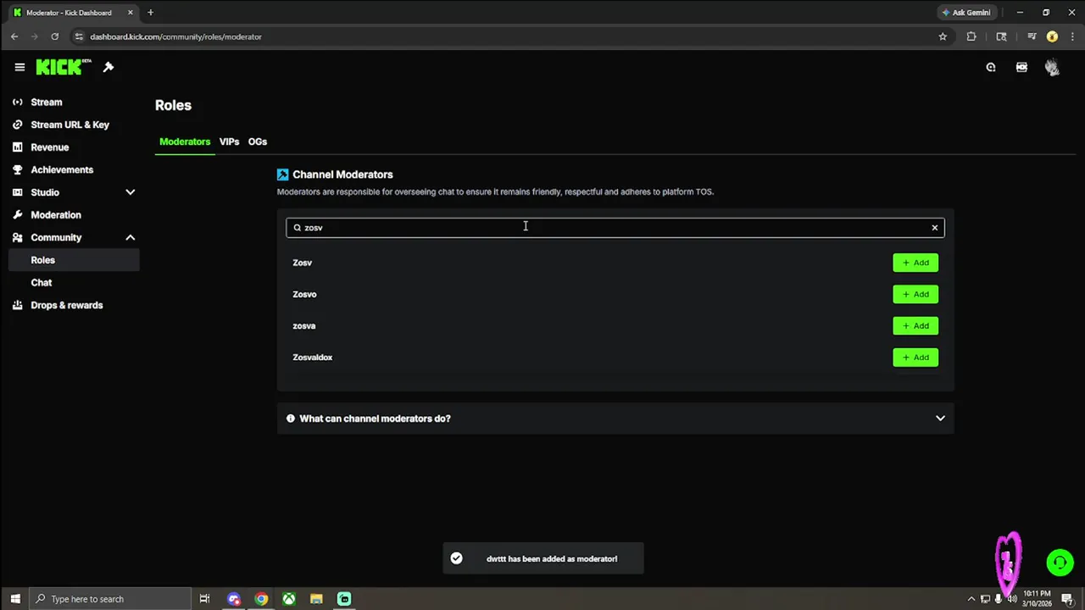Open Task View on the taskbar
The image size is (1085, 610).
click(204, 599)
